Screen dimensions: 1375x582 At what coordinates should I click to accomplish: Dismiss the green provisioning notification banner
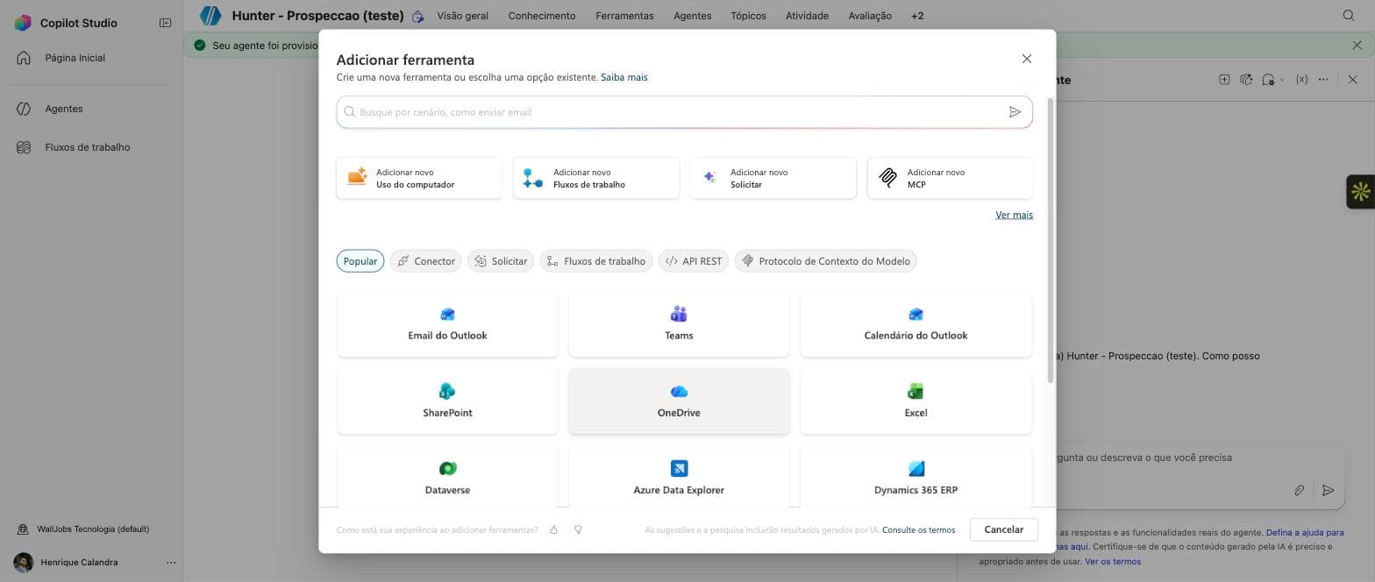click(x=1357, y=45)
